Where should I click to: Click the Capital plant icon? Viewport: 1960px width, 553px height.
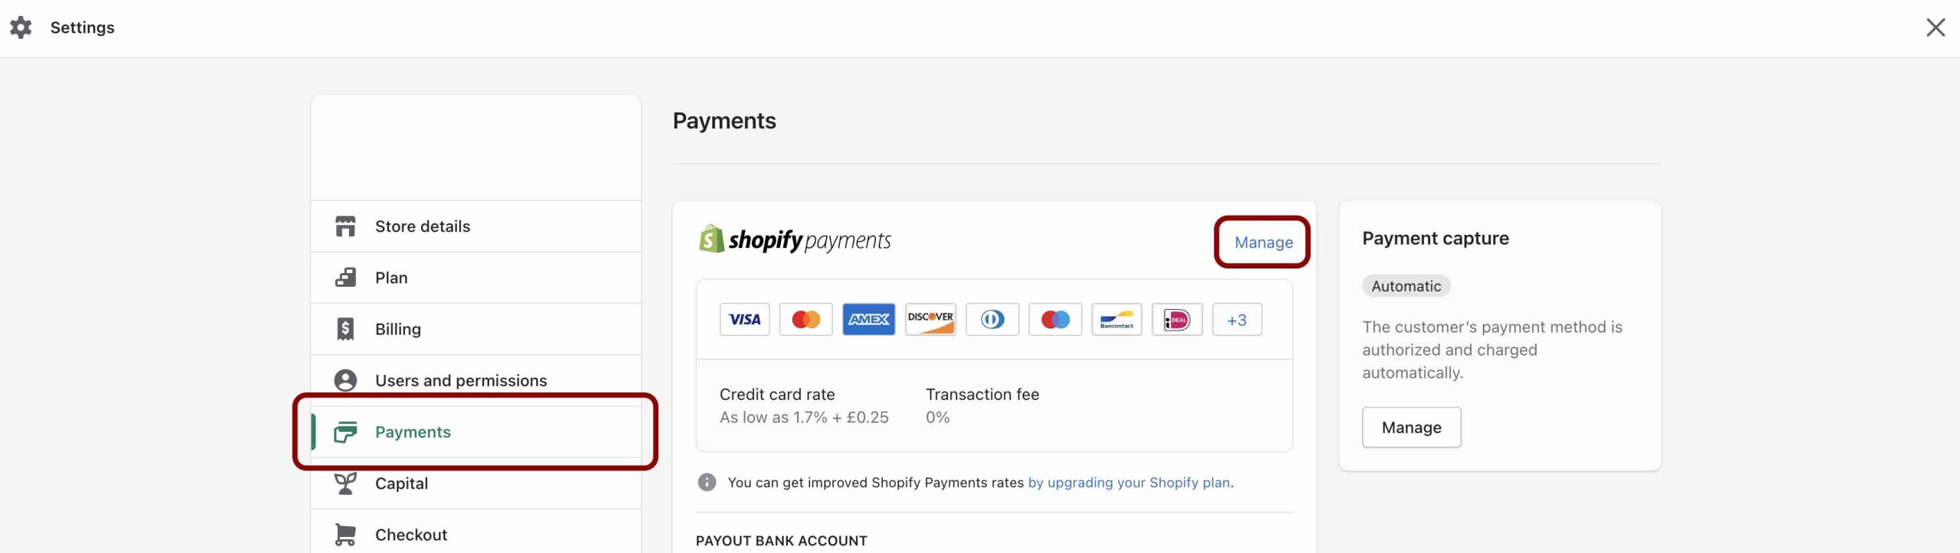[x=345, y=483]
